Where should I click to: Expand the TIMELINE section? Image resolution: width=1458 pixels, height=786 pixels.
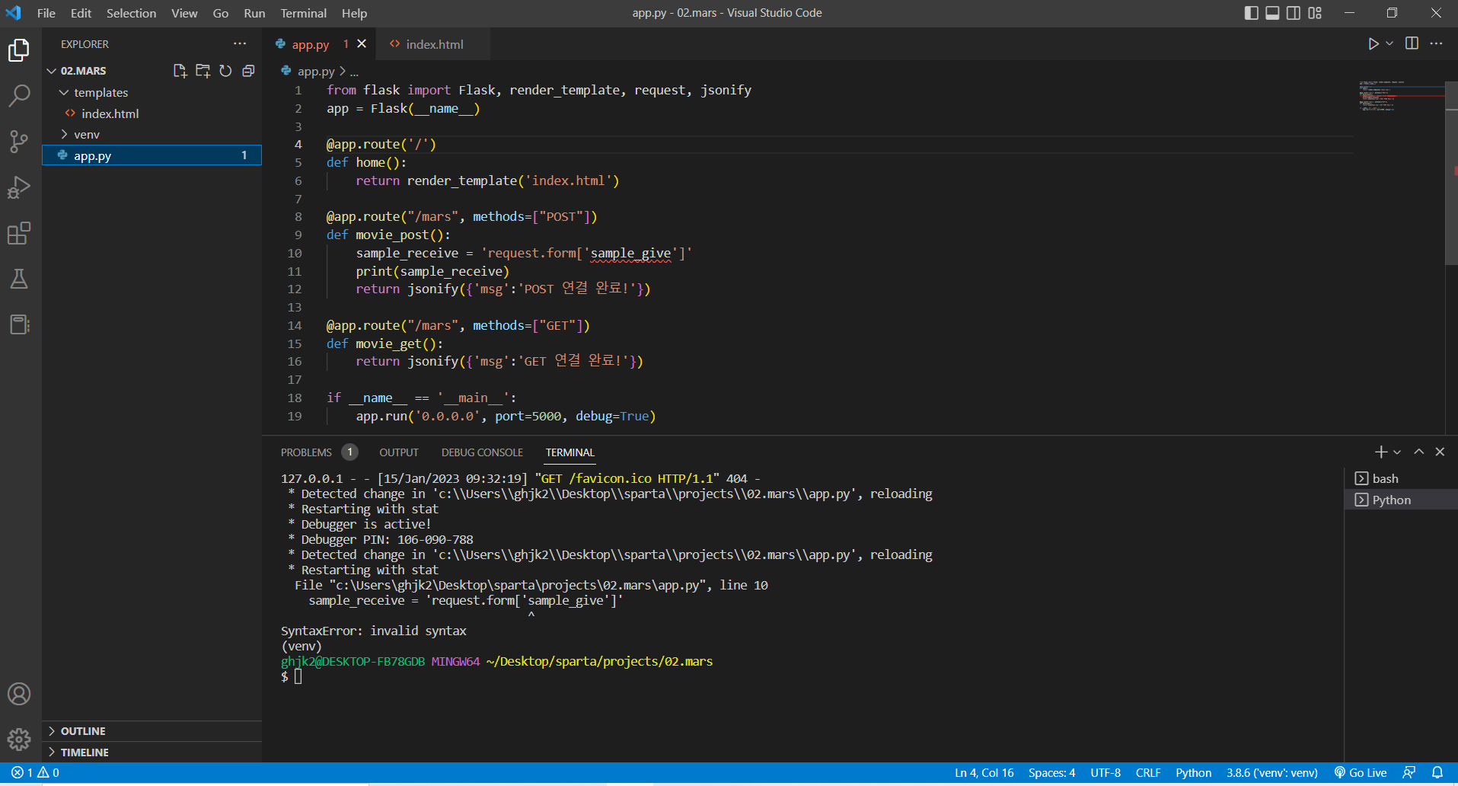tap(152, 752)
